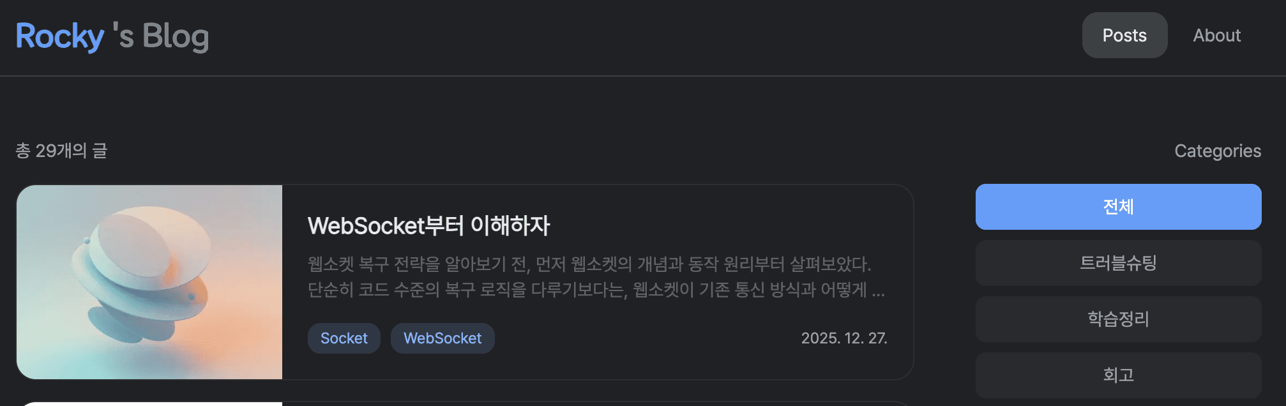Click the 총 29개의 글 post count

tap(61, 151)
